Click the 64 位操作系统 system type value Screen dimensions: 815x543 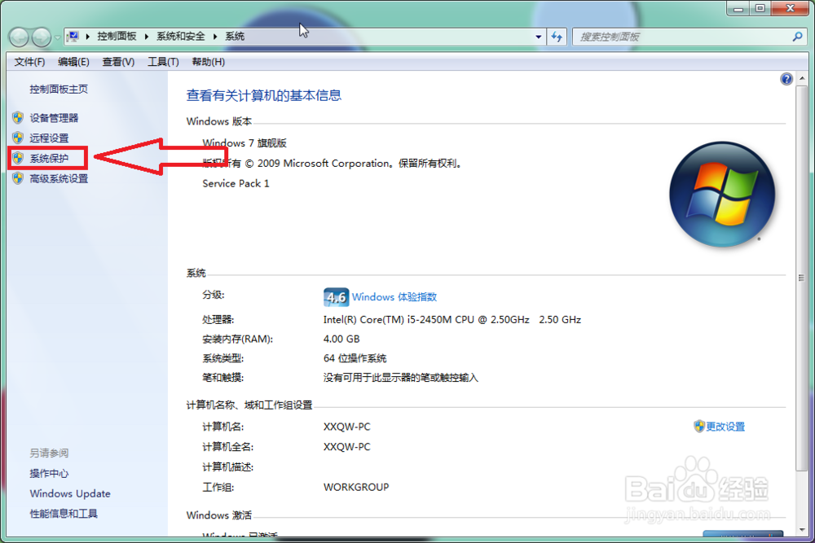click(355, 358)
